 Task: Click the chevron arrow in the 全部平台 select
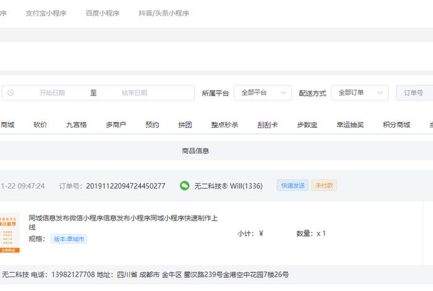pyautogui.click(x=283, y=93)
